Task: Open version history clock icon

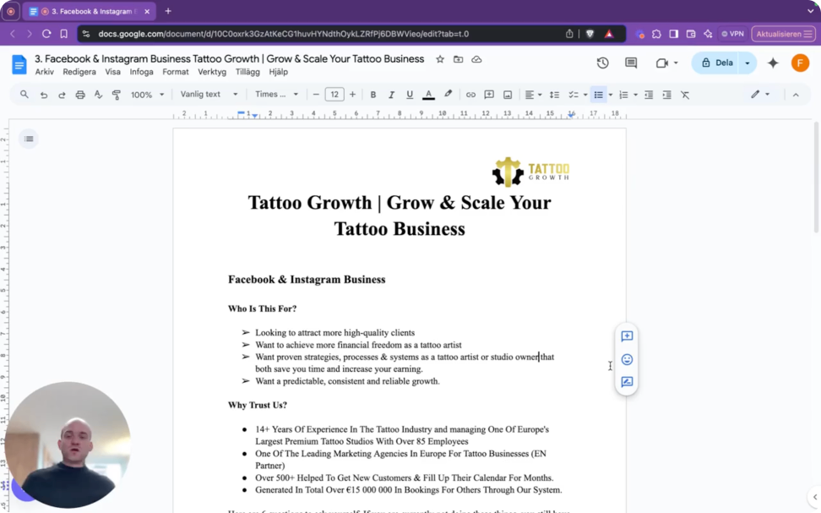Action: [x=603, y=63]
